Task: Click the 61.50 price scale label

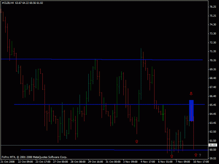Action: coord(213,141)
